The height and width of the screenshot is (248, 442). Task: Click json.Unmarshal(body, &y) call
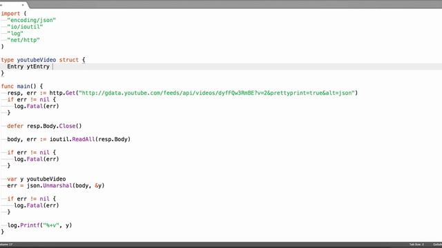[x=66, y=185]
